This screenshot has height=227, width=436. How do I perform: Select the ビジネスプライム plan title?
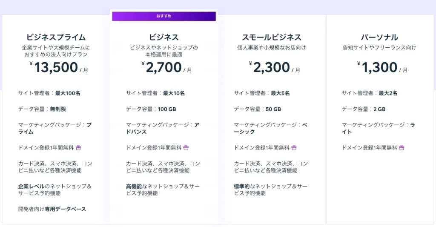point(56,37)
